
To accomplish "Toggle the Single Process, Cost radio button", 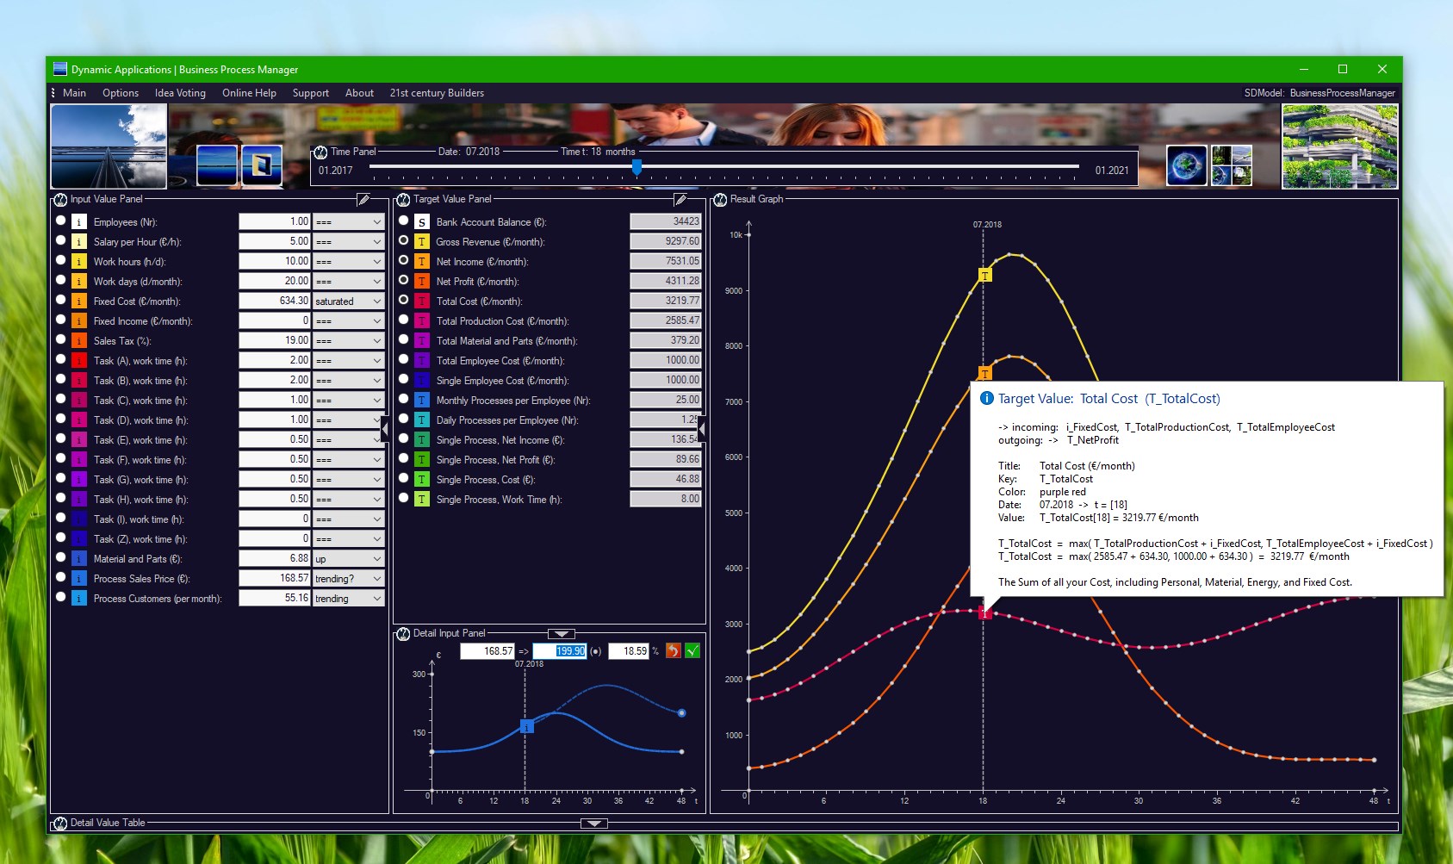I will click(x=403, y=478).
